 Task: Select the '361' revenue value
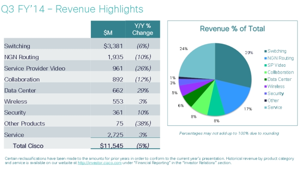118,113
